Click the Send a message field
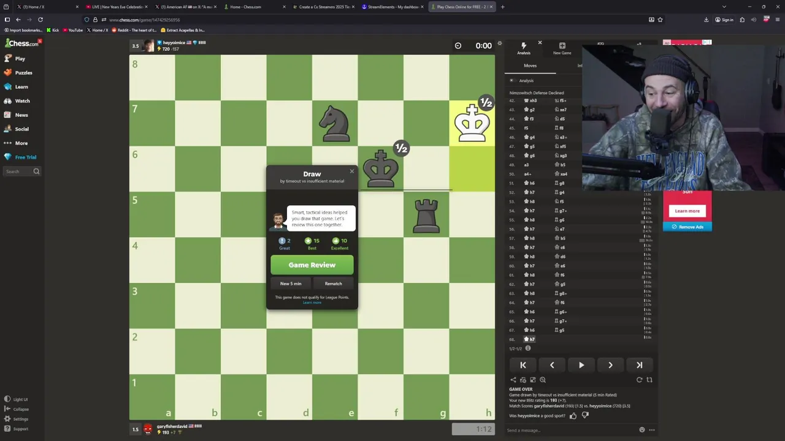This screenshot has height=441, width=785. pos(570,430)
